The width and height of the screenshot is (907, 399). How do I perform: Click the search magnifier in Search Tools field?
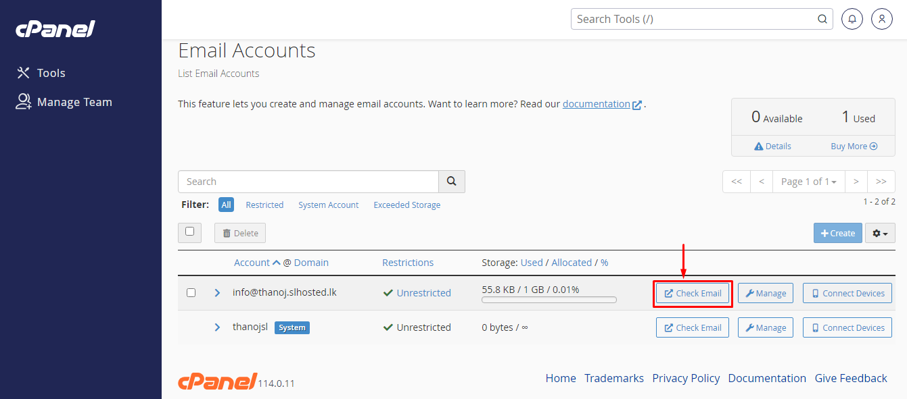[822, 18]
